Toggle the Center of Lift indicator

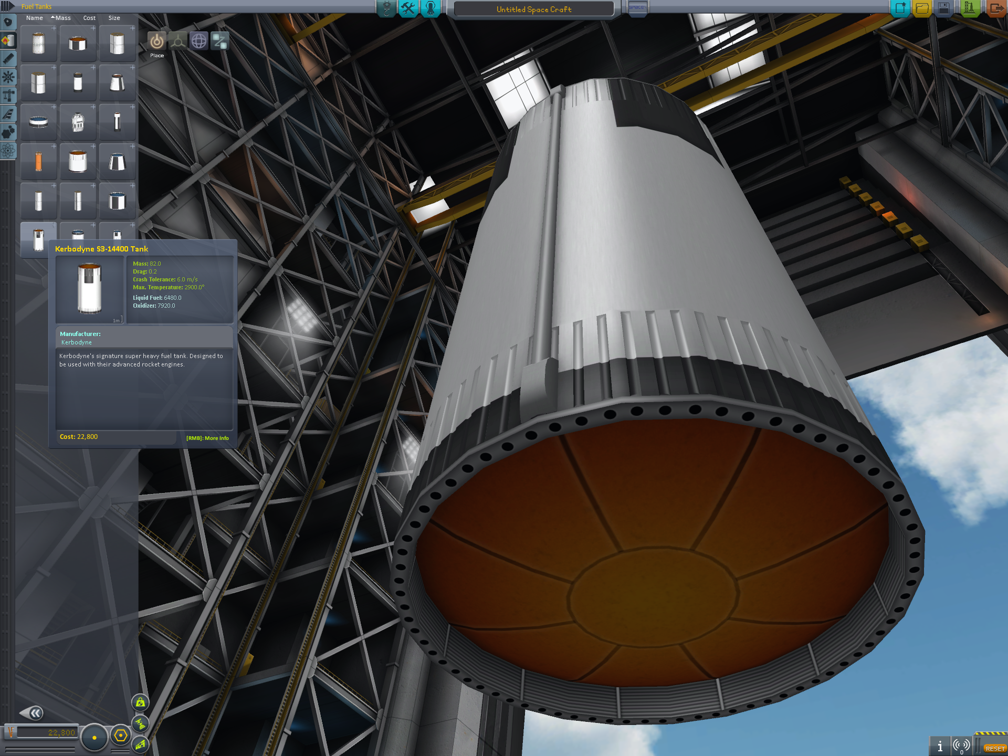tap(140, 744)
